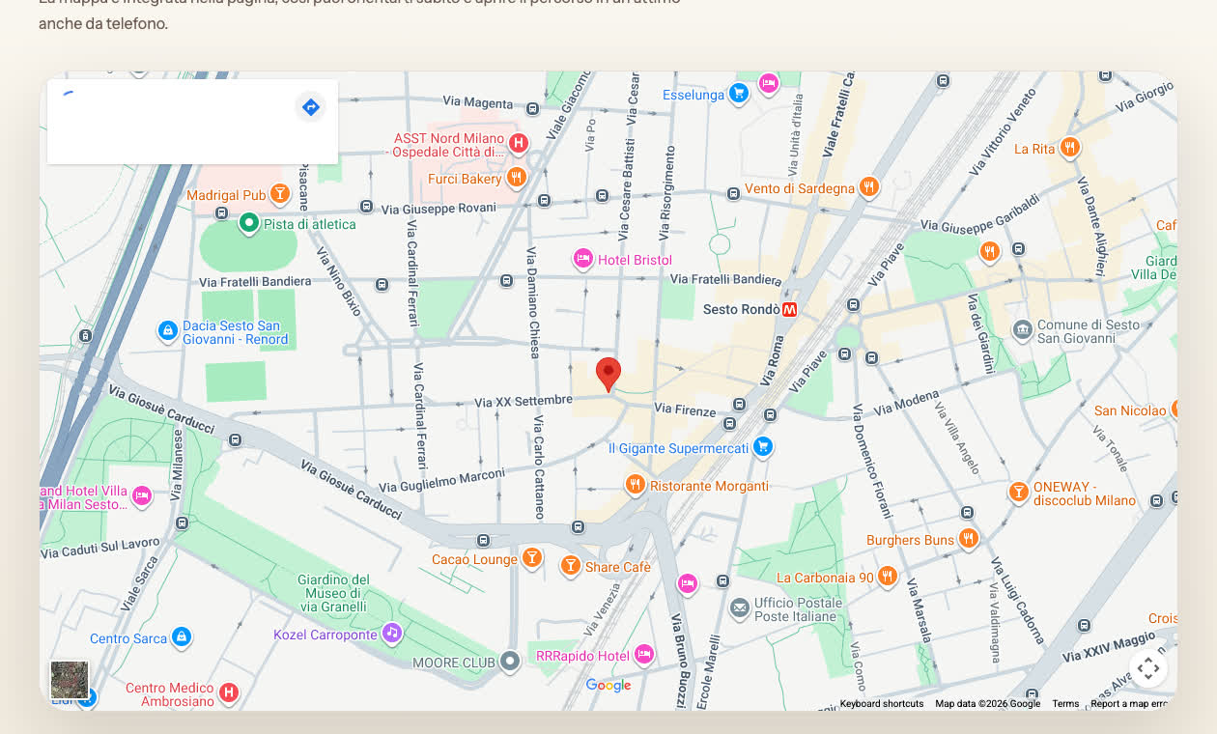Click the red location pin marker
The width and height of the screenshot is (1217, 734).
(x=608, y=374)
